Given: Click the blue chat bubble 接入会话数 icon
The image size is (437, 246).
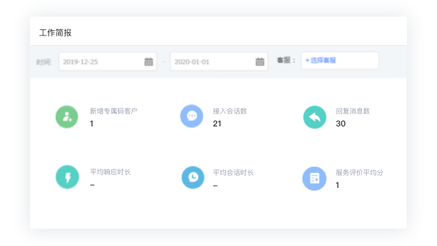Looking at the screenshot, I should [x=191, y=116].
